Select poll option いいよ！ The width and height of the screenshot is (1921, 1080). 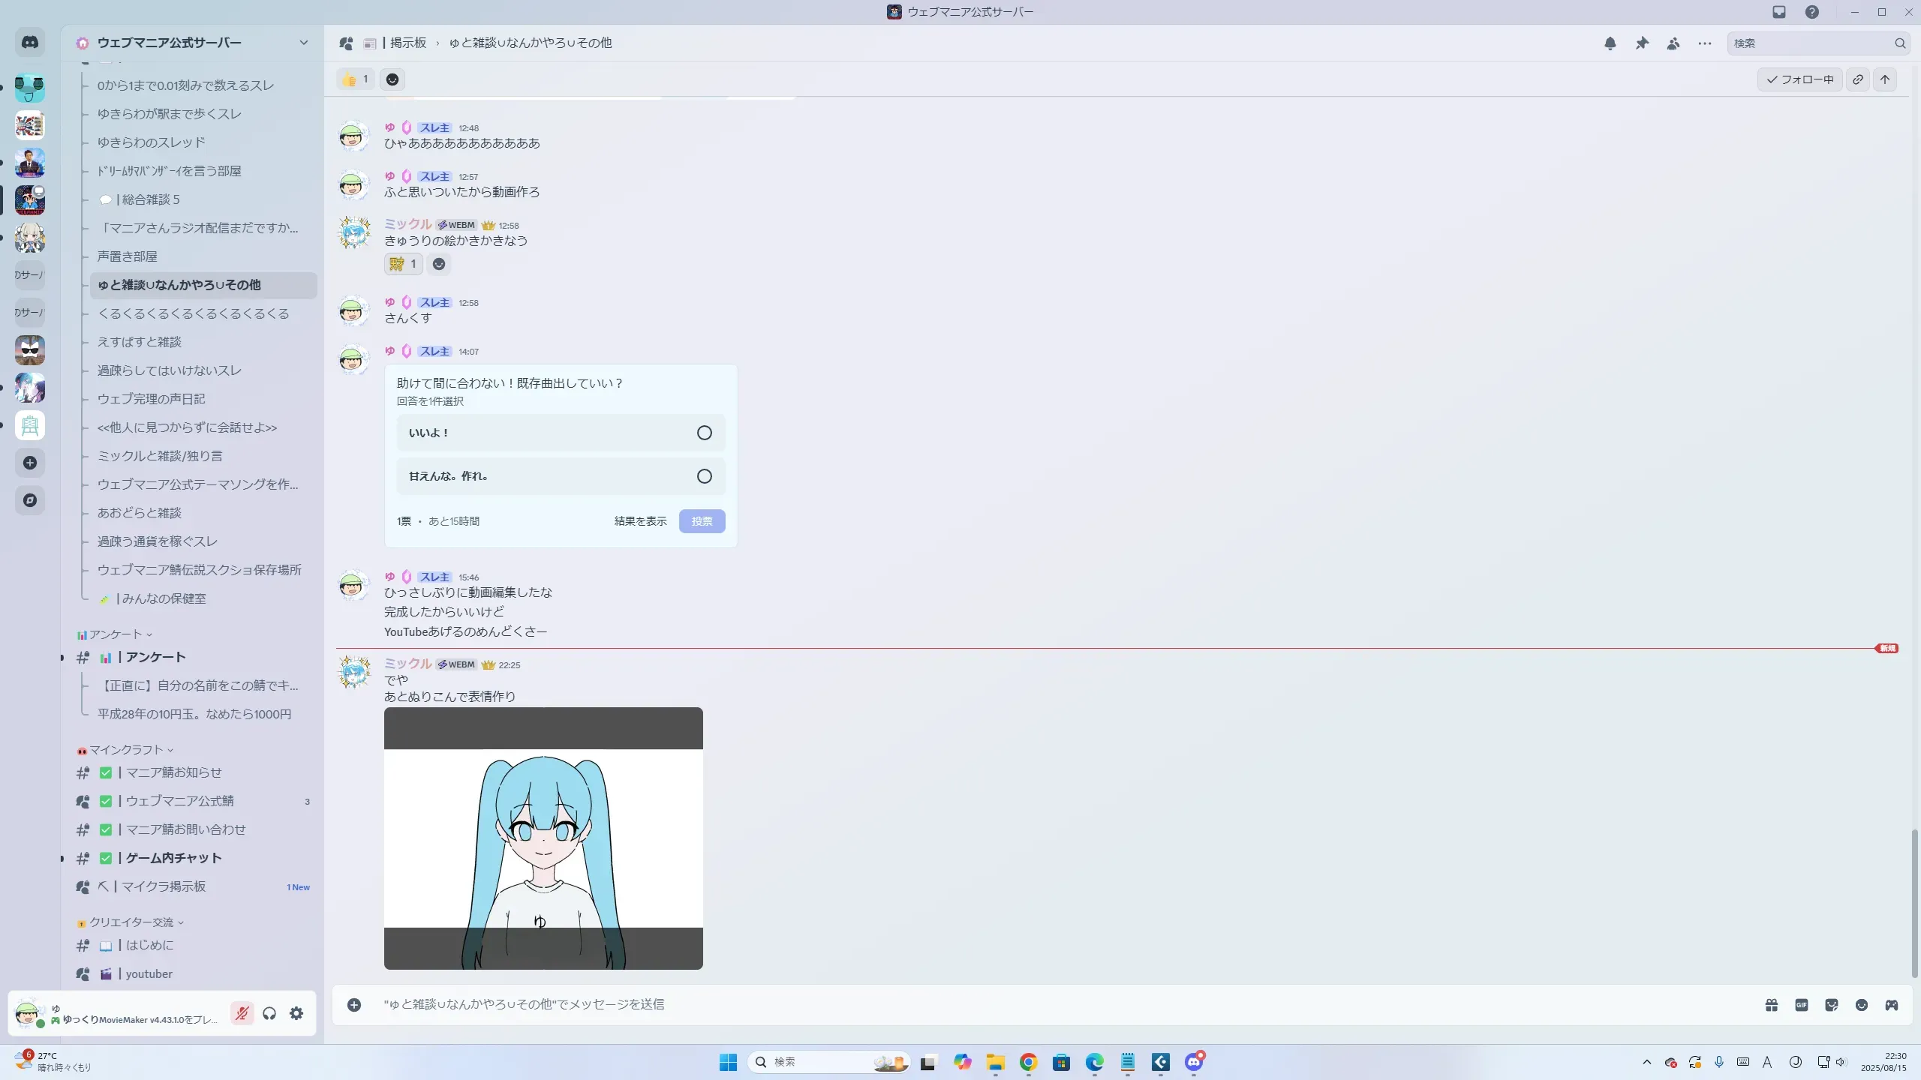pos(561,433)
